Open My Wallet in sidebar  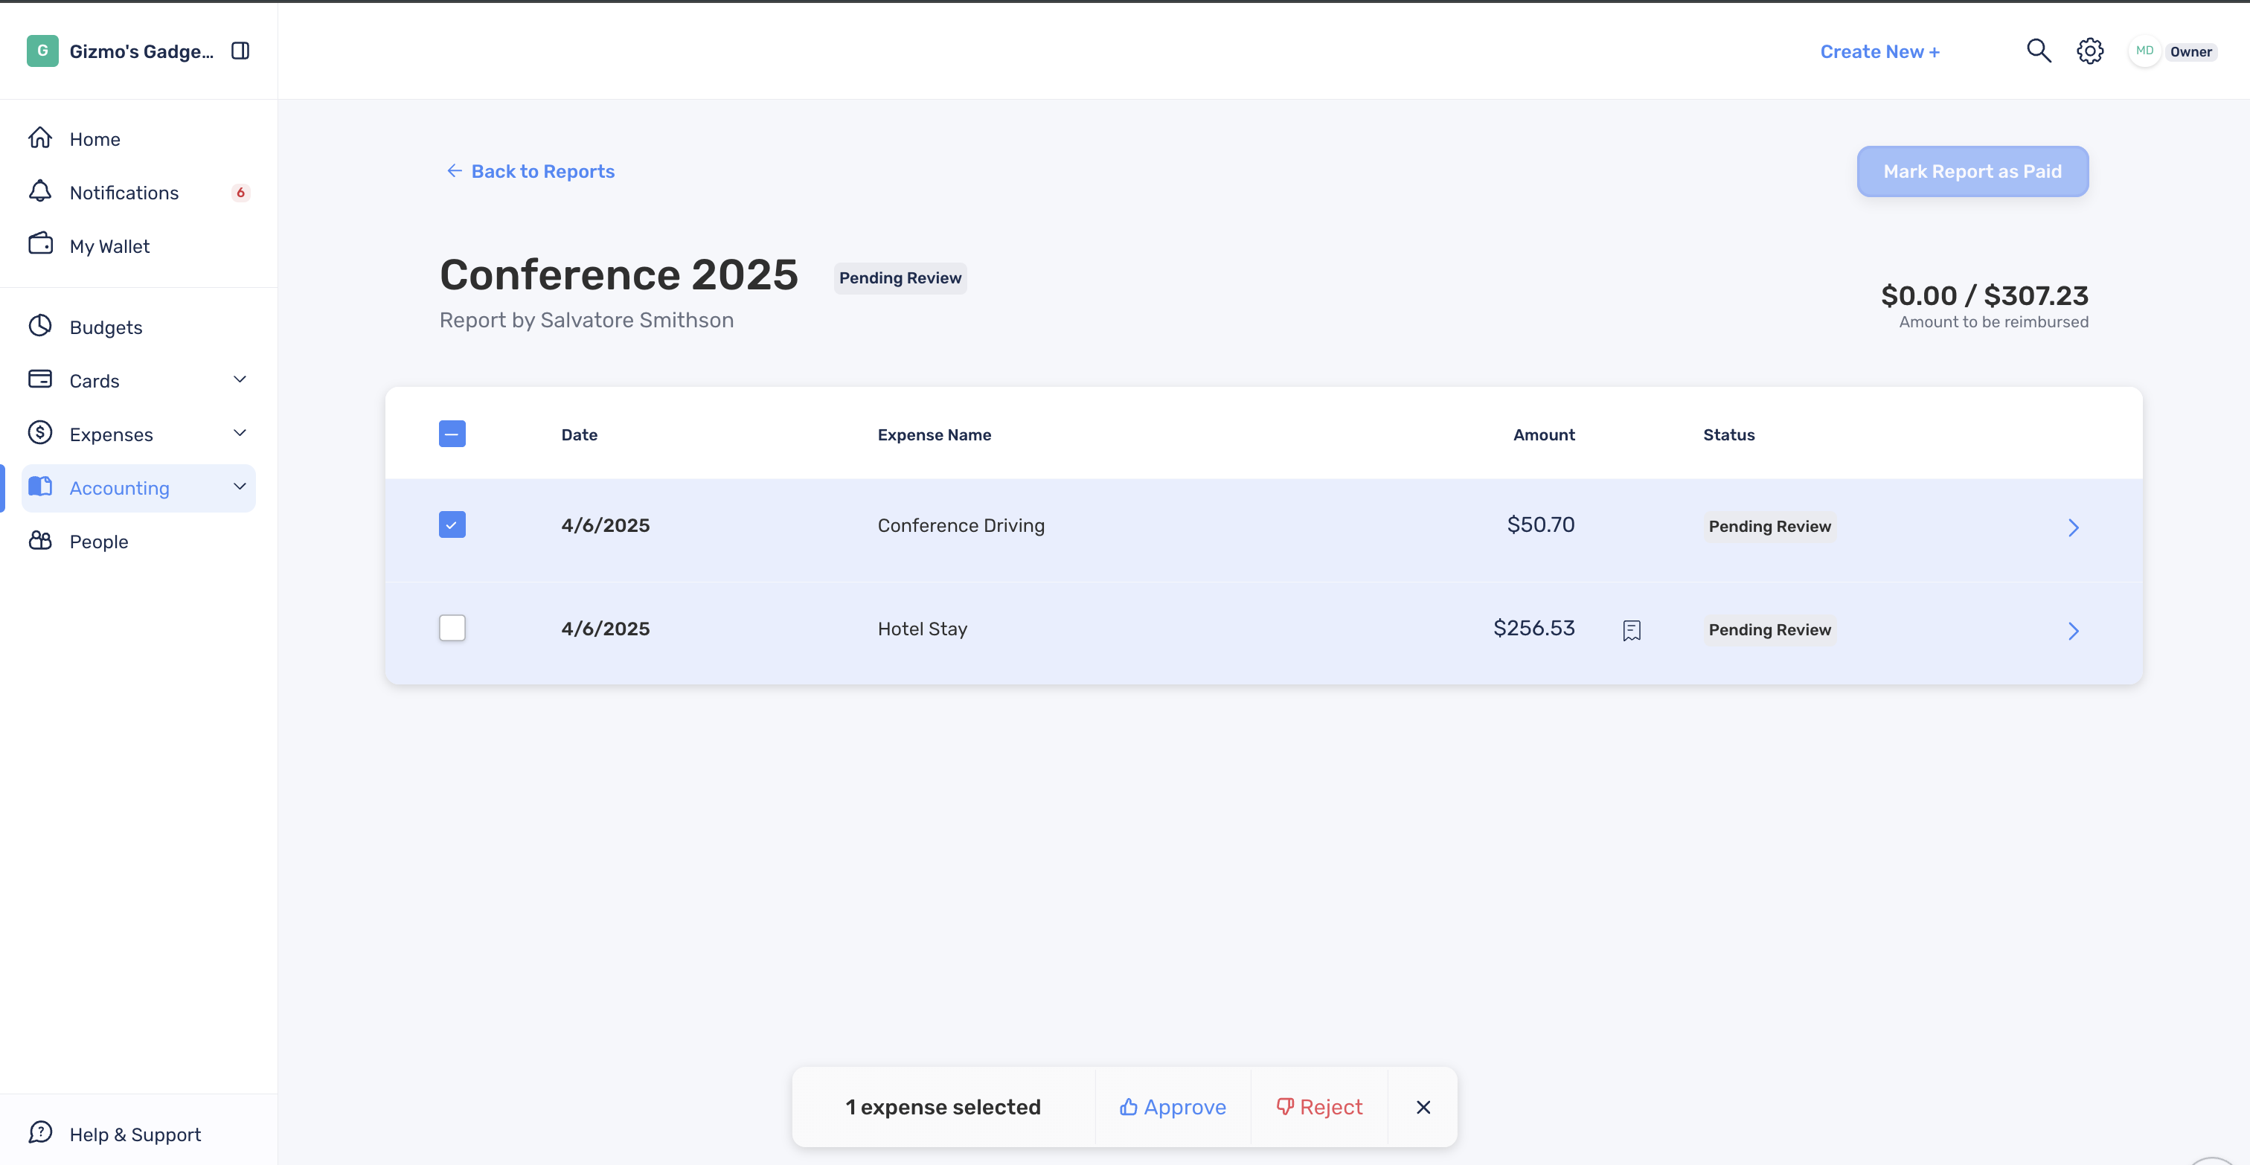click(x=109, y=246)
